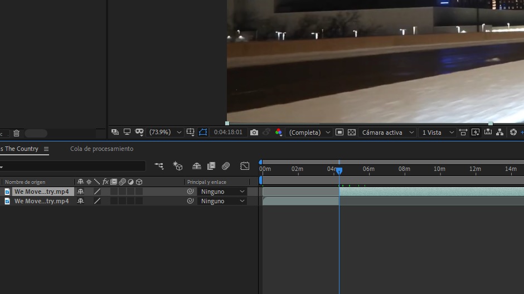Toggle 3D layer box on first layer
Screen dimensions: 524x294
click(139, 192)
